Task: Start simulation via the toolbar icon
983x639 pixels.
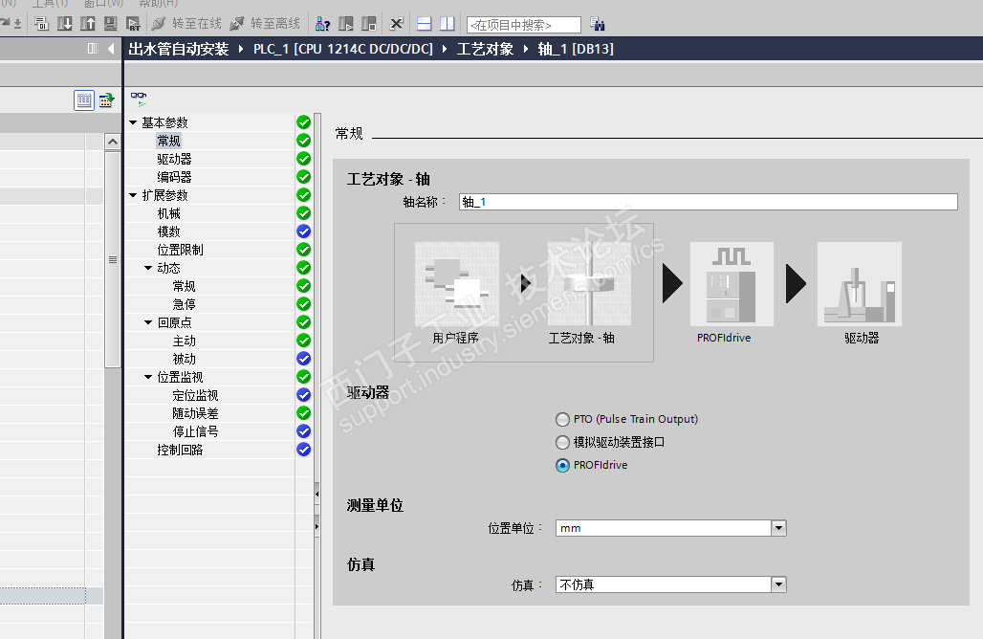Action: [x=110, y=24]
